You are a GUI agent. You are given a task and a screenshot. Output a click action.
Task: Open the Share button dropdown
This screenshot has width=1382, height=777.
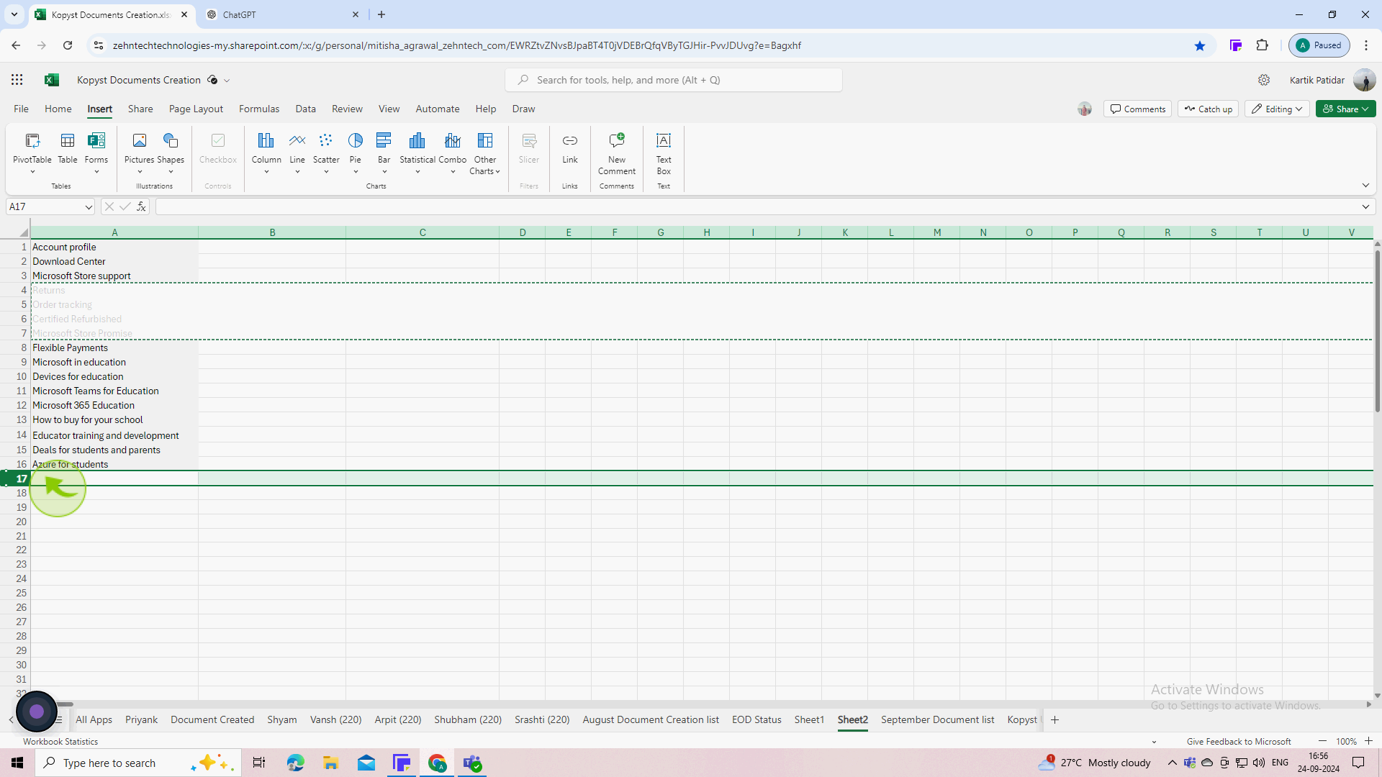[x=1345, y=109]
